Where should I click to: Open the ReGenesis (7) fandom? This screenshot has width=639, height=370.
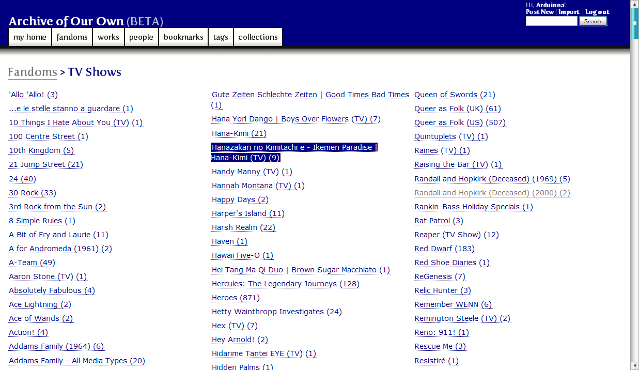(x=440, y=276)
